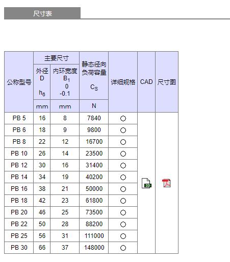Click the CAD column header
This screenshot has height=262, width=230.
tap(146, 82)
